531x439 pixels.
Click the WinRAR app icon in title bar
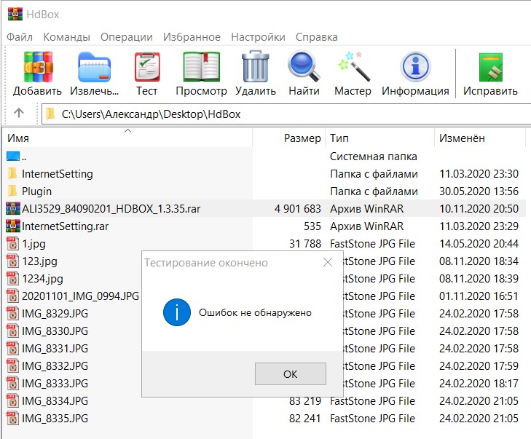click(x=15, y=14)
